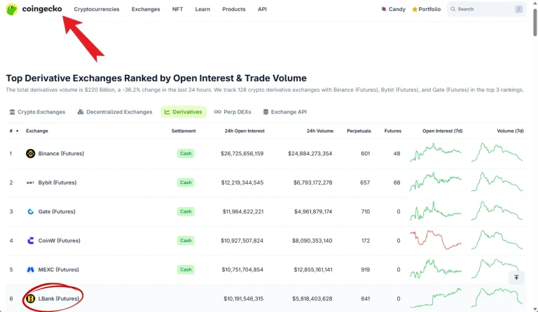Select the Derivatives tab
The image size is (538, 312).
point(184,112)
